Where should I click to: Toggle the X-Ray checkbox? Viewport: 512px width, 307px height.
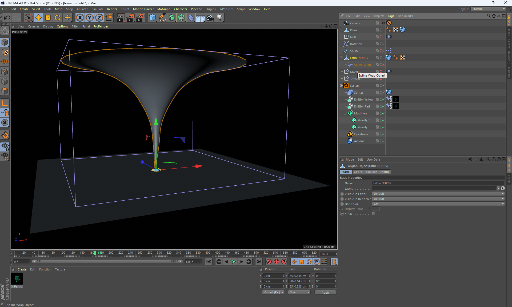[x=373, y=214]
